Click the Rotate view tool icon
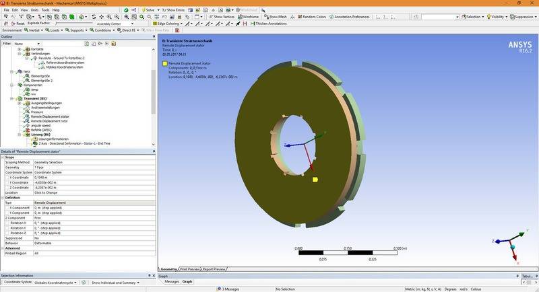The height and width of the screenshot is (292, 539). (x=94, y=16)
